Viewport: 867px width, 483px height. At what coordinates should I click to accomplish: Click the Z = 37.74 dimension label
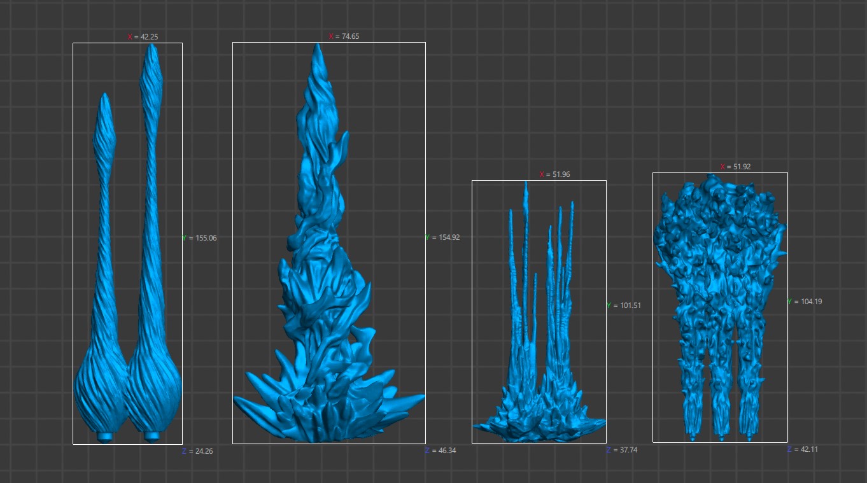point(622,450)
